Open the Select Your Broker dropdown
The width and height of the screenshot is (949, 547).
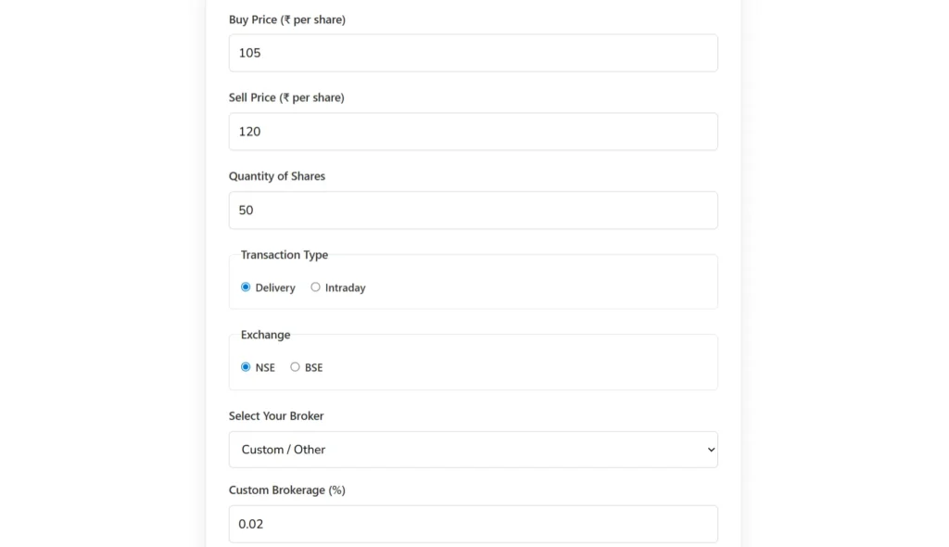click(x=474, y=450)
